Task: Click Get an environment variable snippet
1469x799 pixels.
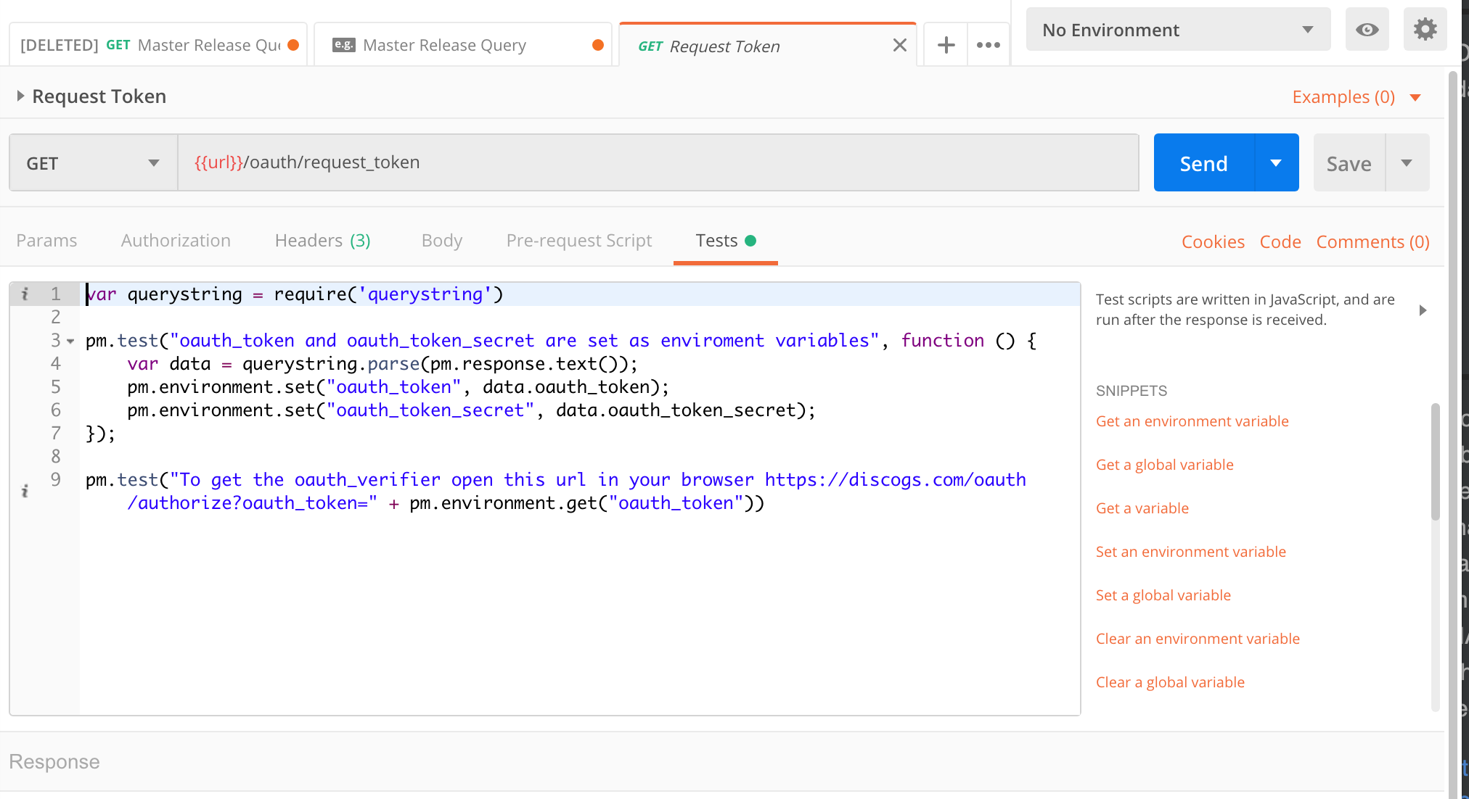Action: 1192,421
